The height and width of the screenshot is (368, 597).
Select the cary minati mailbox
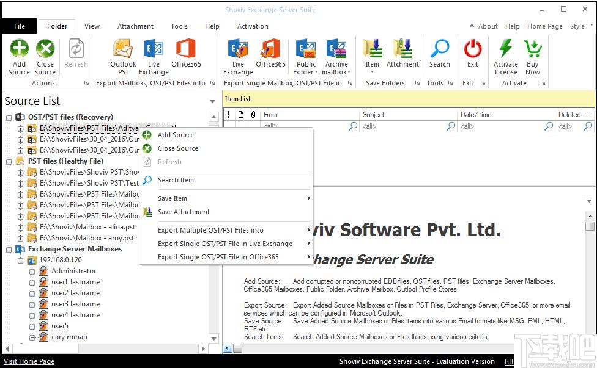pyautogui.click(x=69, y=337)
